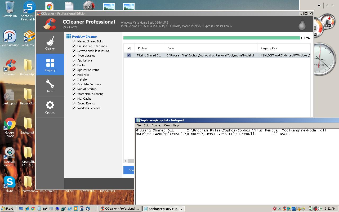Open the Help menu in Notepad
This screenshot has width=339, height=212.
coord(176,125)
